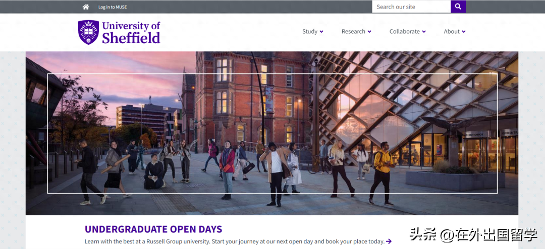Open the Undergraduate Open Days heading link
This screenshot has width=545, height=249.
(153, 229)
